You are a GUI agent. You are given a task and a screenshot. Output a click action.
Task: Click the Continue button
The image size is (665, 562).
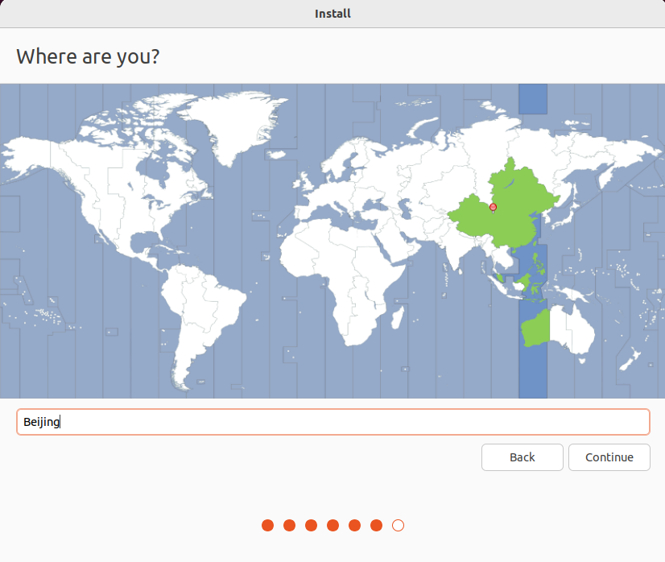pyautogui.click(x=609, y=457)
